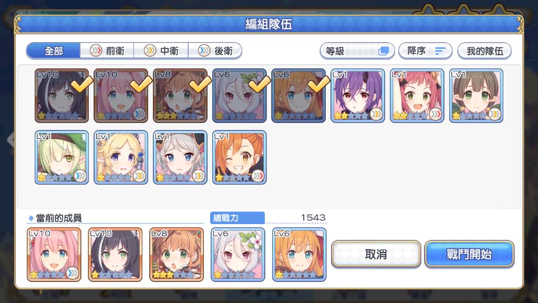Image resolution: width=538 pixels, height=303 pixels.
Task: Switch to the 前衛 filter tab
Action: (x=107, y=51)
